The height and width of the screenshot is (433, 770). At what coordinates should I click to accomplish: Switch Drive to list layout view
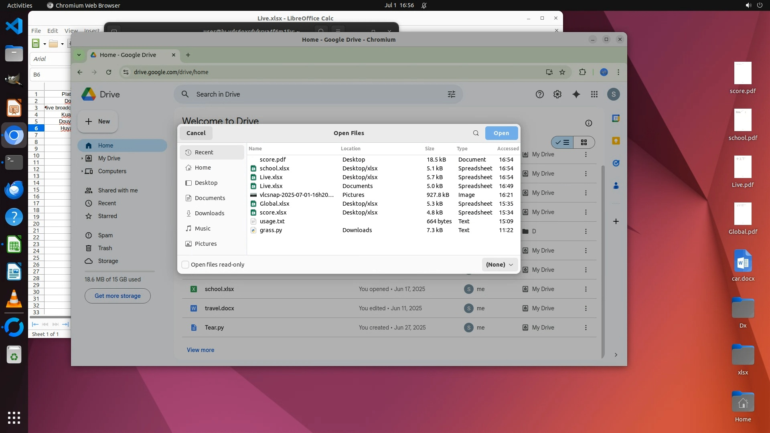562,142
